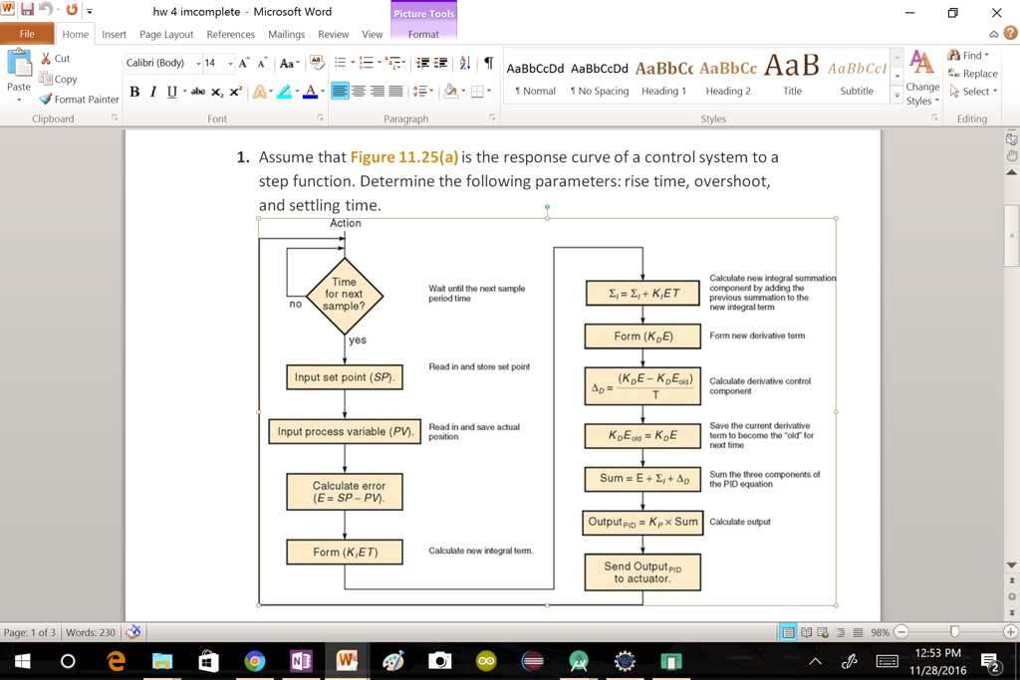Toggle bold formatting

pyautogui.click(x=134, y=90)
